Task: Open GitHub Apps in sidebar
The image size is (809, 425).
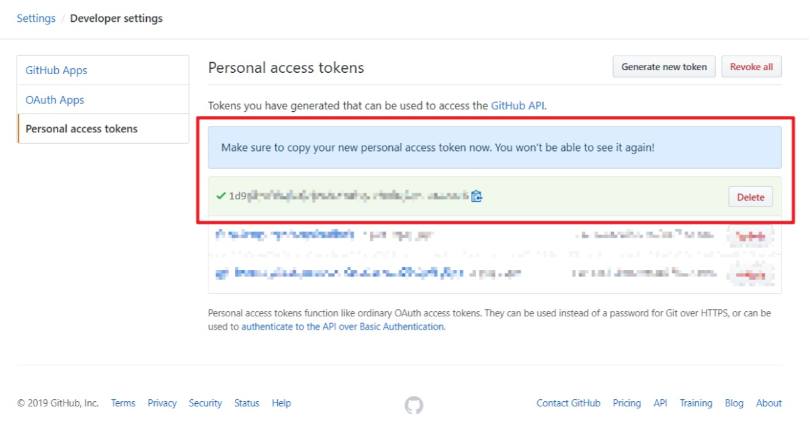Action: 56,70
